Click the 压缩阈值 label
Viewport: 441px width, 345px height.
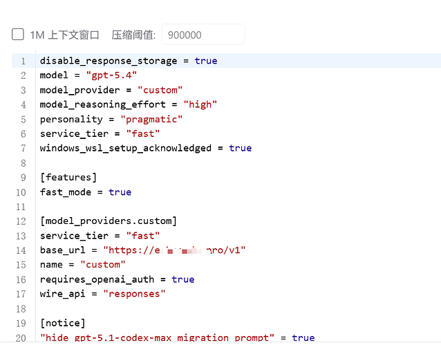[133, 35]
